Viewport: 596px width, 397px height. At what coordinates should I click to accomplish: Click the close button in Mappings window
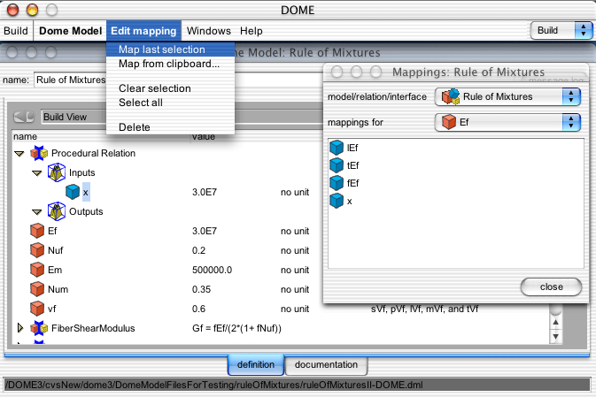coord(551,287)
